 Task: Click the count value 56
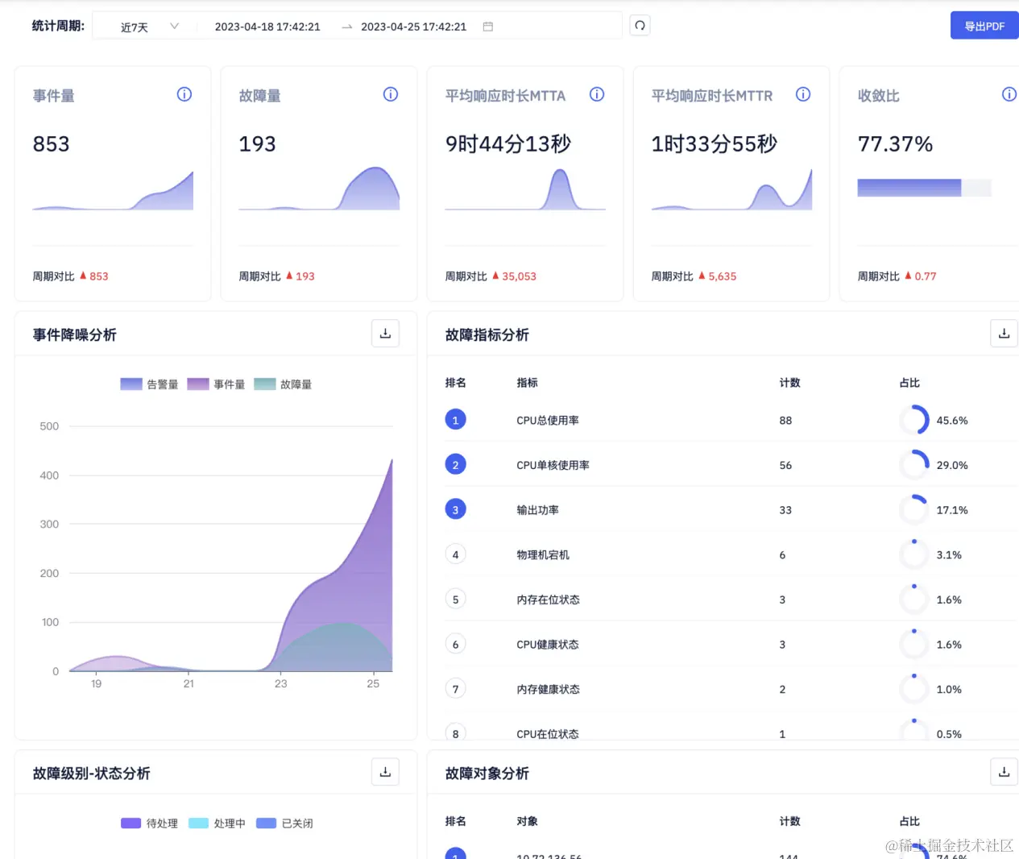coord(785,465)
